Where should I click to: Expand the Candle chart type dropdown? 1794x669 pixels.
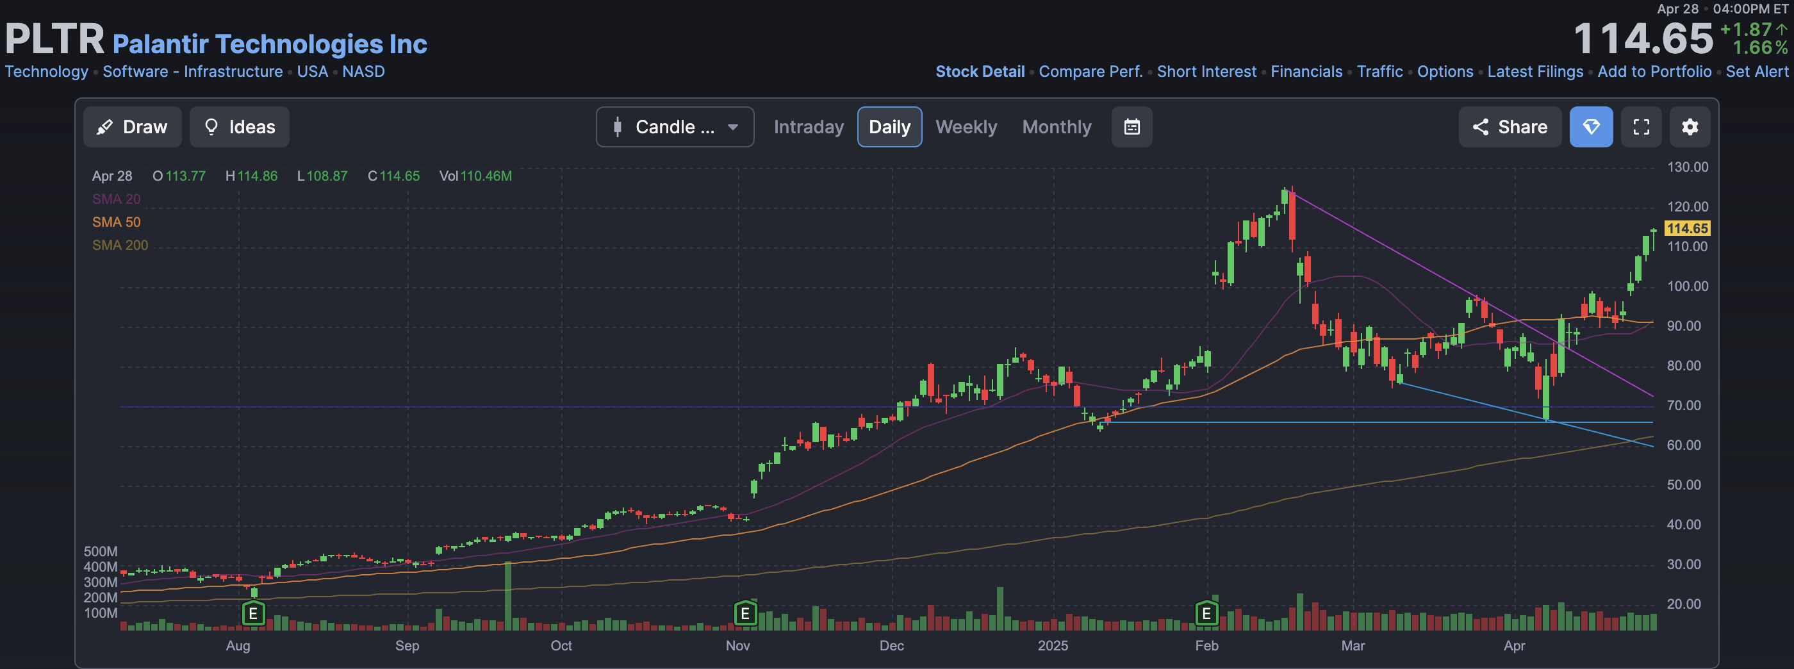[675, 127]
